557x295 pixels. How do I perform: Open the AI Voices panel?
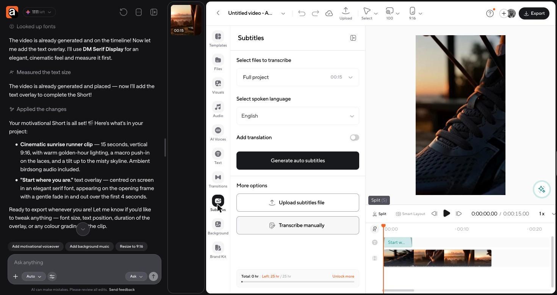click(x=218, y=133)
